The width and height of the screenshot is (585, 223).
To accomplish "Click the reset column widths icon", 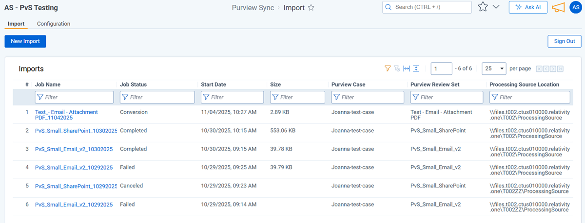I will [407, 69].
